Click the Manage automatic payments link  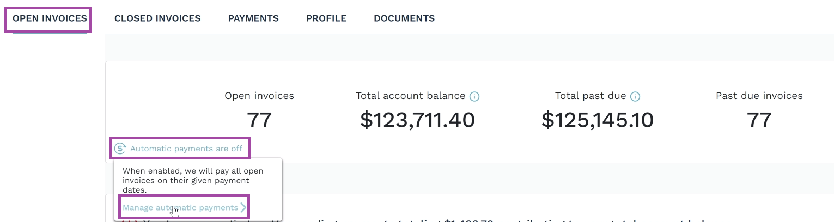pos(180,207)
